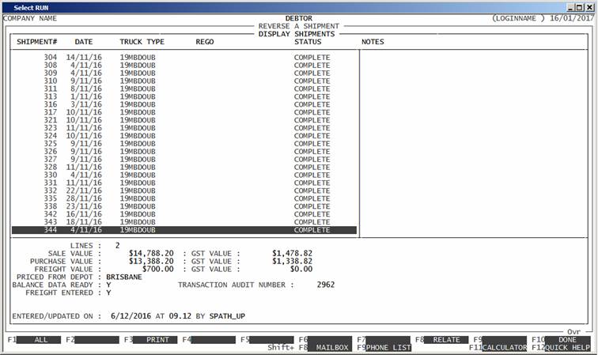Click the purchase GST value $1,338.82

click(292, 261)
